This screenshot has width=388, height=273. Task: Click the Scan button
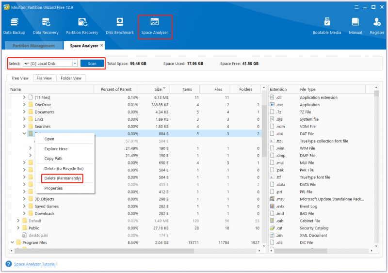92,64
